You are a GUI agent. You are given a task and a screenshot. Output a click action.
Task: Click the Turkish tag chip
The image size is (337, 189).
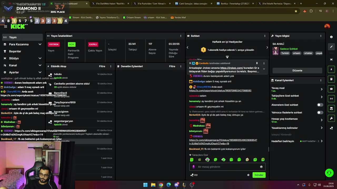pos(285,53)
